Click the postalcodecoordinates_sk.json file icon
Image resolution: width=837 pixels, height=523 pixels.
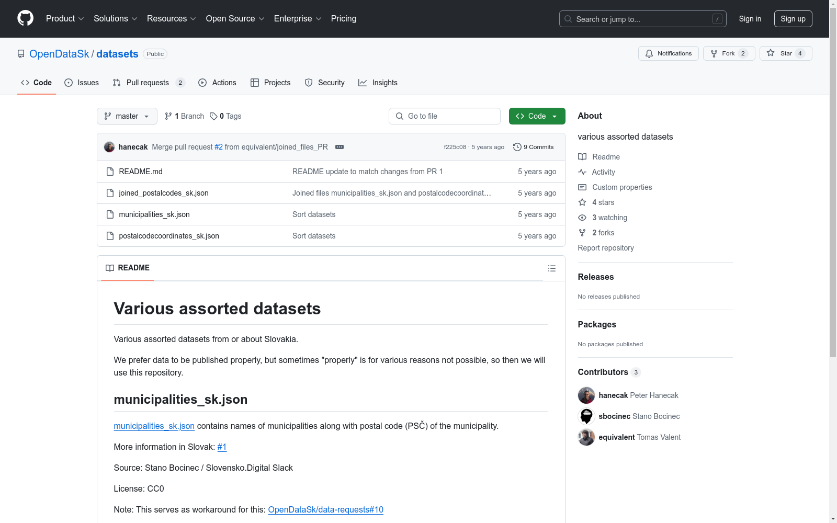(x=110, y=236)
